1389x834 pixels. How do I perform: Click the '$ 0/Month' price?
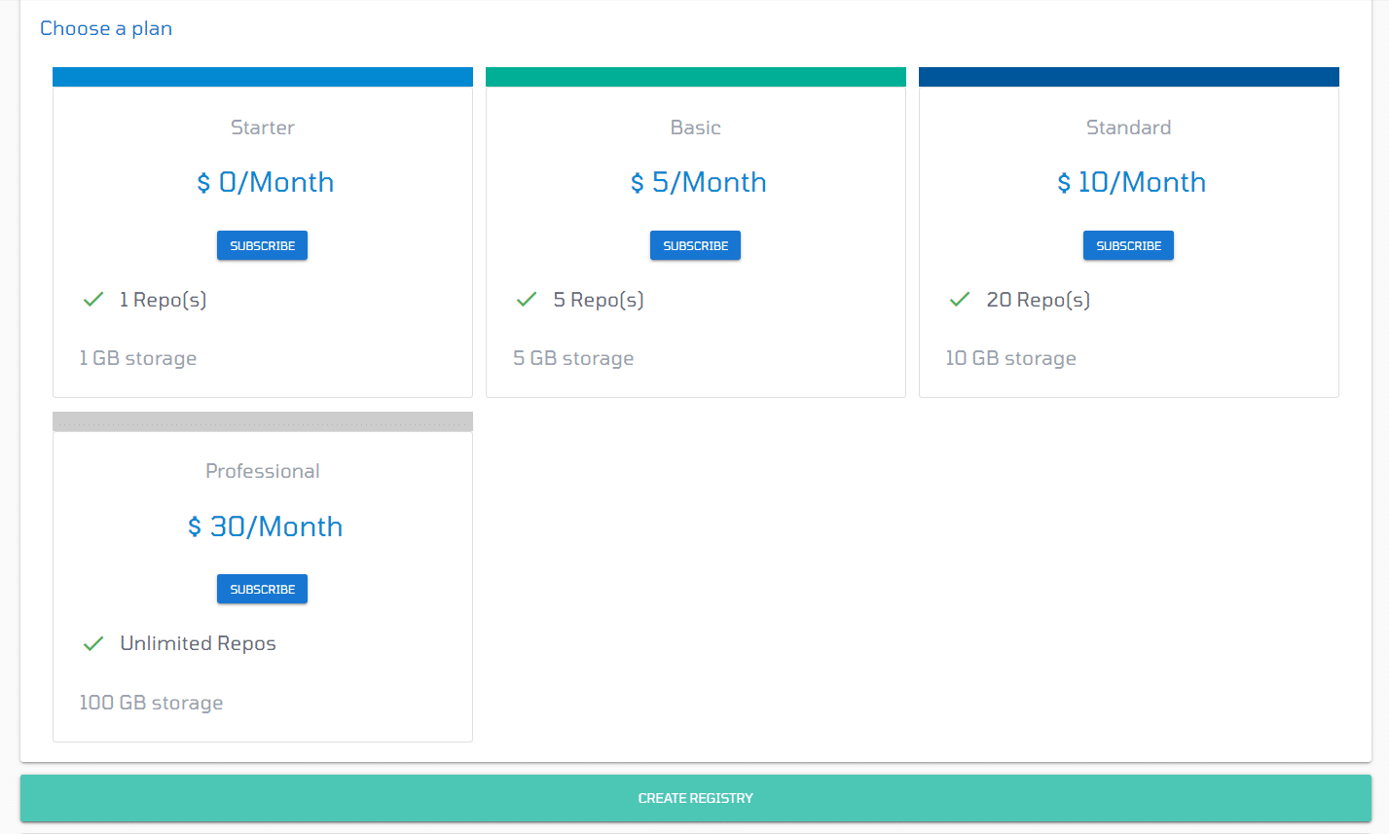(265, 182)
